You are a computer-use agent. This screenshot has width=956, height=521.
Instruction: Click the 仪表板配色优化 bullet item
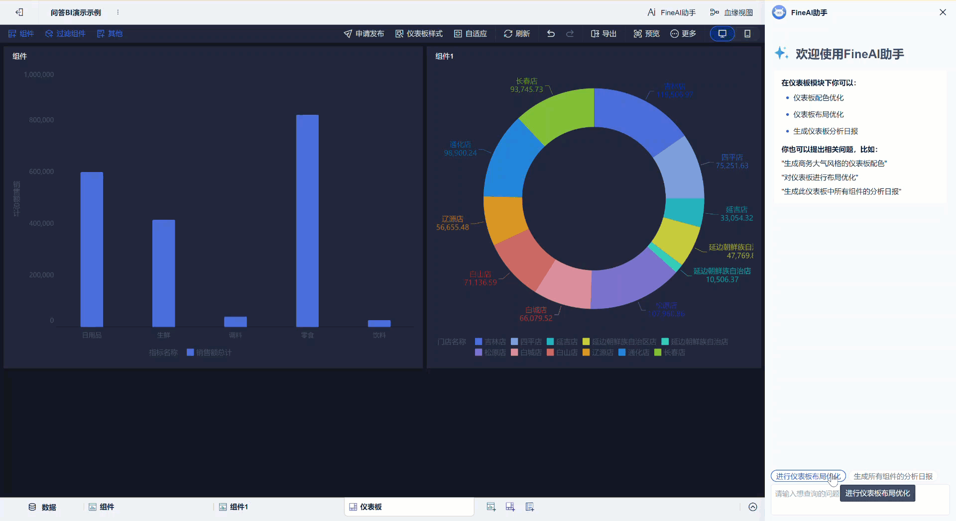[x=819, y=98]
